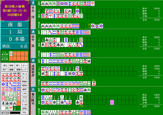Select the 一萬 (1-man) tile in the tile palette
Image resolution: width=163 pixels, height=115 pixels.
tap(3, 75)
